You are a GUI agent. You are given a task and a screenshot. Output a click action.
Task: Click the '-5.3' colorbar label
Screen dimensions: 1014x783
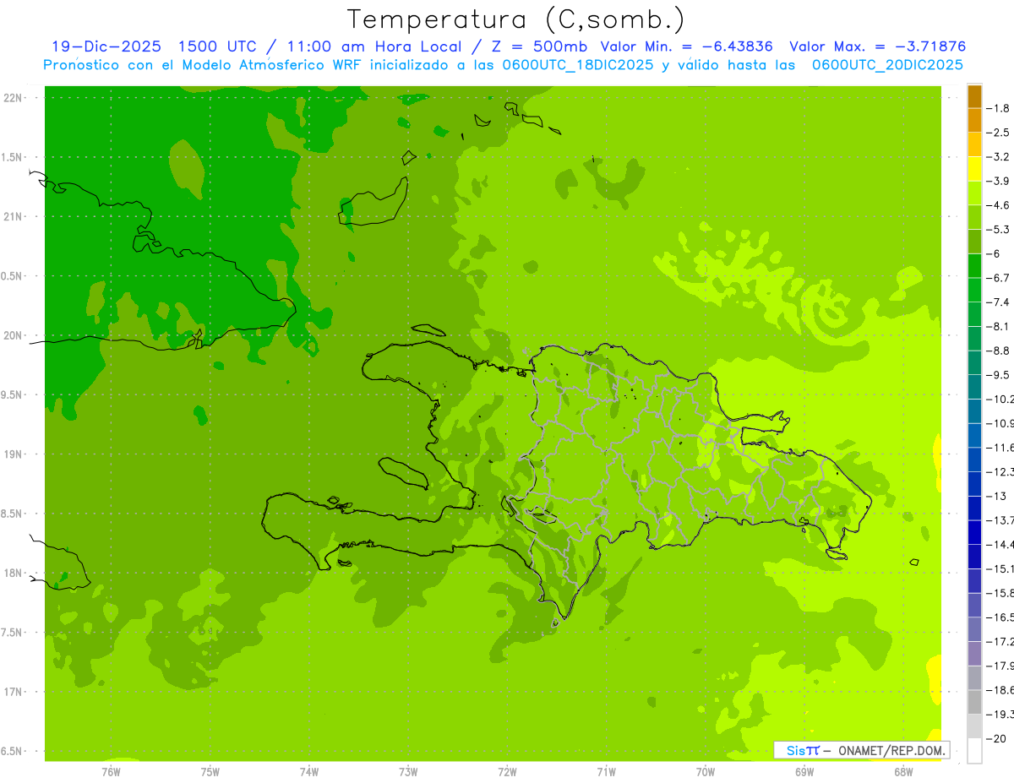click(998, 230)
